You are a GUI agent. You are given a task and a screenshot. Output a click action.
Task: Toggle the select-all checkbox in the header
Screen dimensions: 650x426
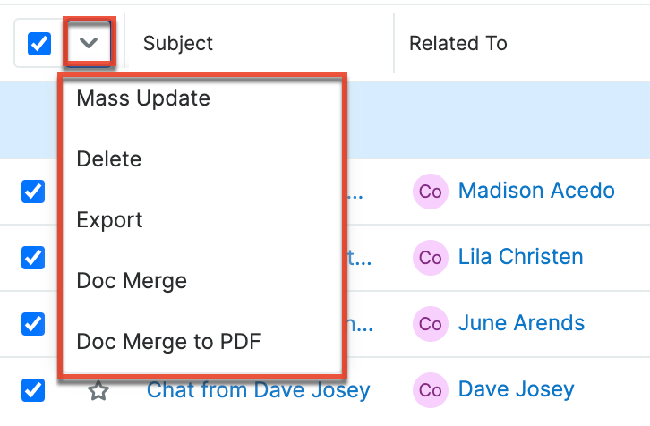(x=39, y=43)
